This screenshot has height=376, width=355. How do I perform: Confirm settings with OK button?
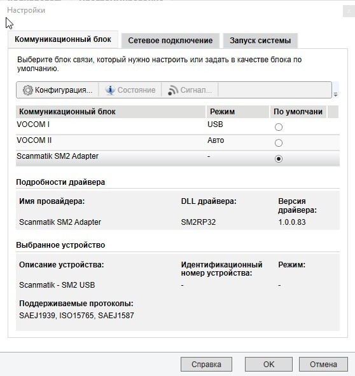coord(268,365)
